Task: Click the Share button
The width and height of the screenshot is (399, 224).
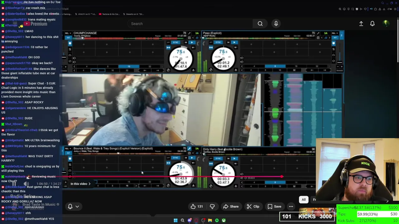Action: click(x=231, y=207)
